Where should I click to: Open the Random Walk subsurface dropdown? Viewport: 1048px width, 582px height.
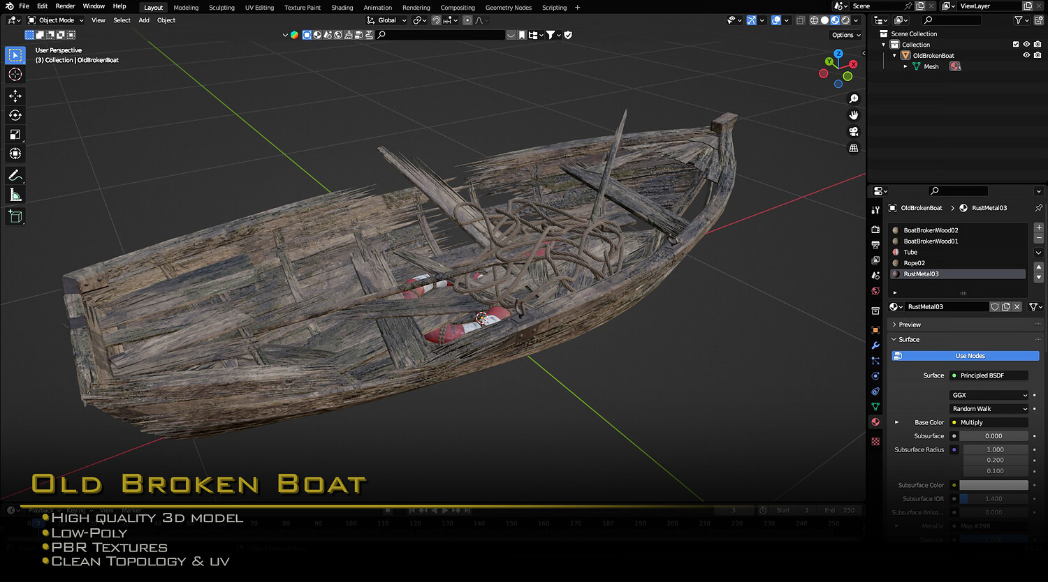989,409
